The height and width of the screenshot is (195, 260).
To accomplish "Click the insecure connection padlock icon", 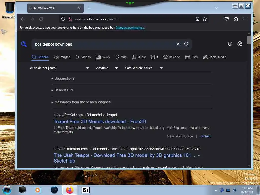I will [x=70, y=19].
